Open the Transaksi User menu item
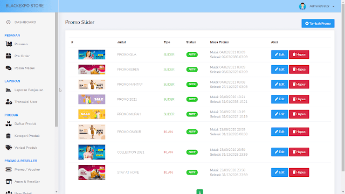The width and height of the screenshot is (345, 194). (26, 102)
